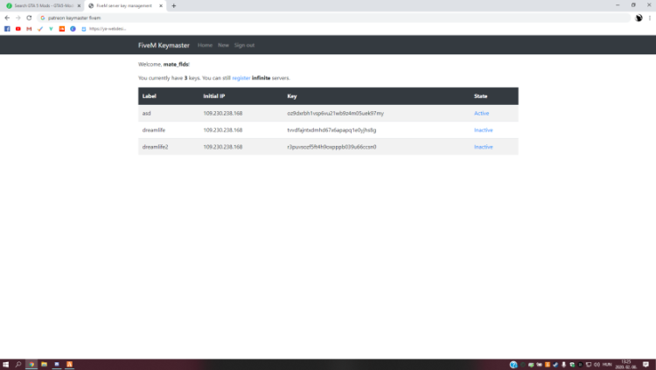Image resolution: width=656 pixels, height=370 pixels.
Task: Click the Key column header
Action: tap(292, 96)
